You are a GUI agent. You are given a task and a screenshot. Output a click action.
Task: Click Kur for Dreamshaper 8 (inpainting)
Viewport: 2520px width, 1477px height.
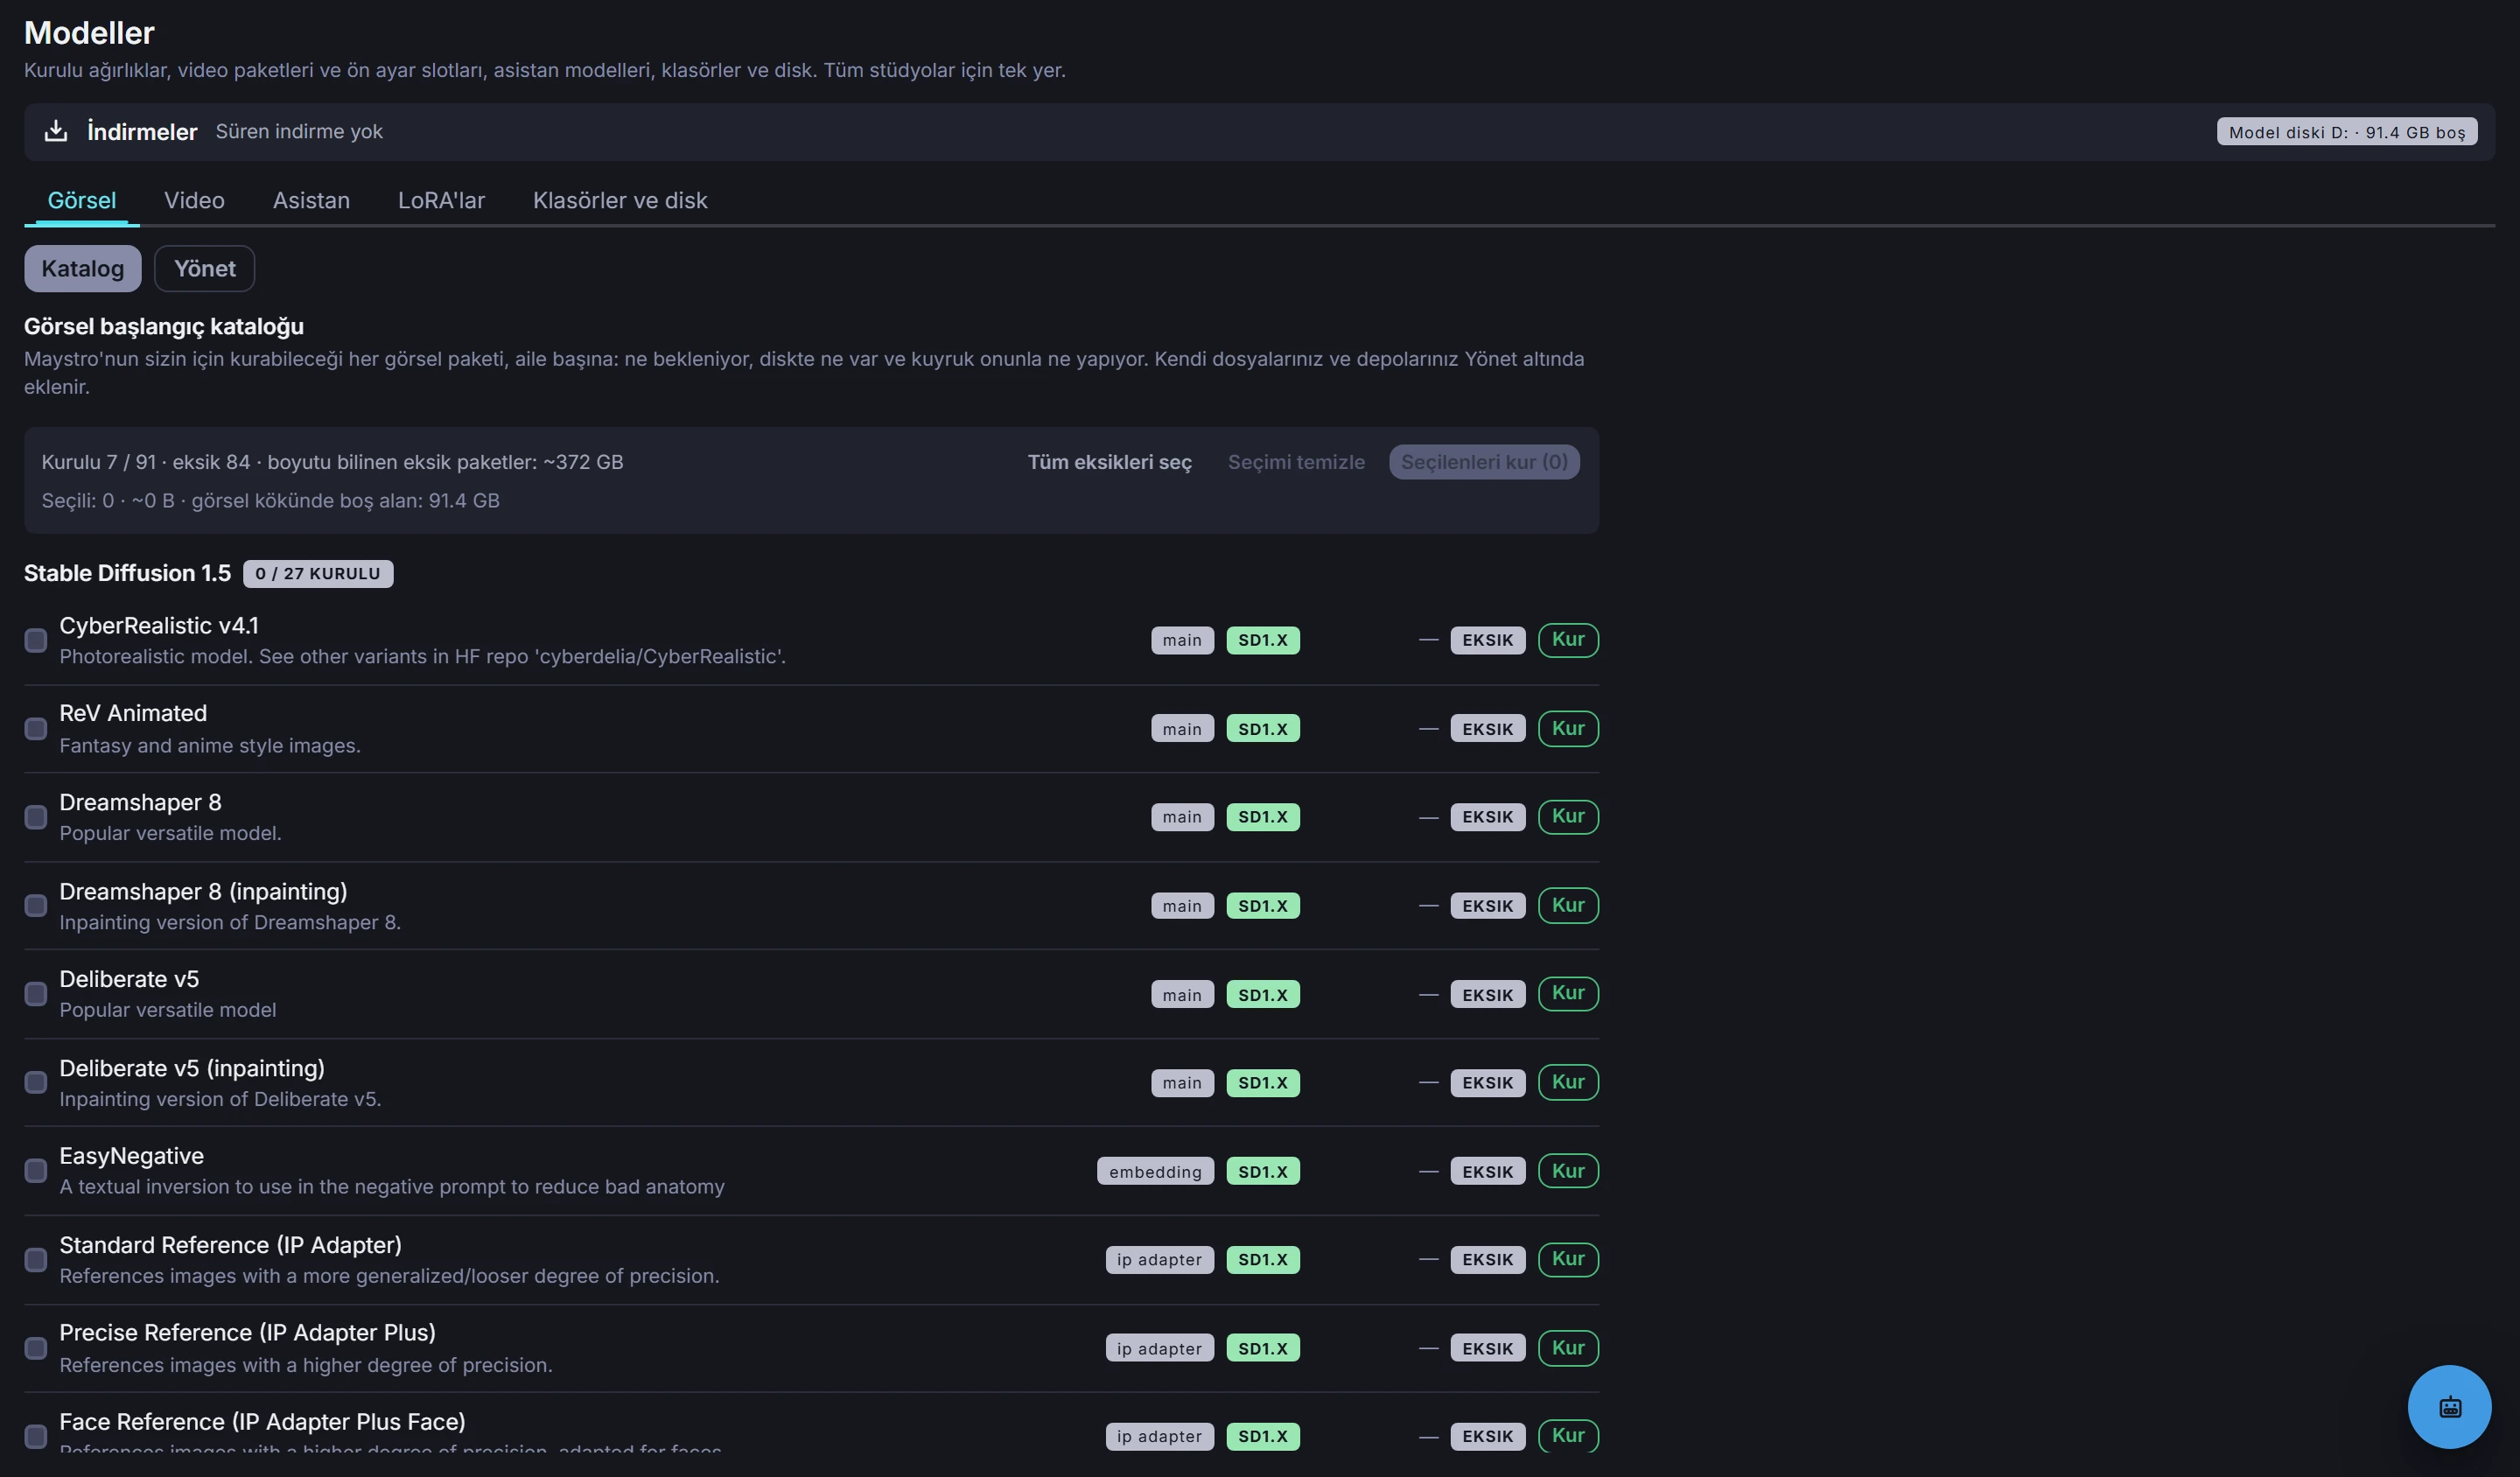1568,906
